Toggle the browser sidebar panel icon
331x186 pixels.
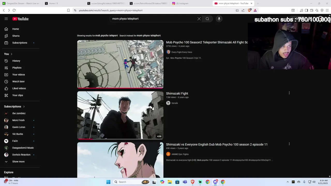click(306, 10)
